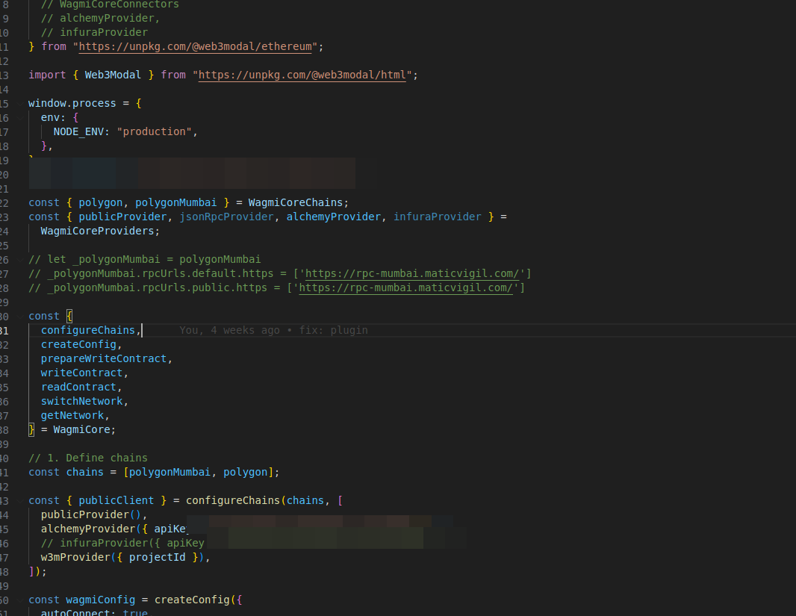Screen dimensions: 796x616
Task: Click the git blame annotation 'fix: plugin'
Action: pos(339,329)
